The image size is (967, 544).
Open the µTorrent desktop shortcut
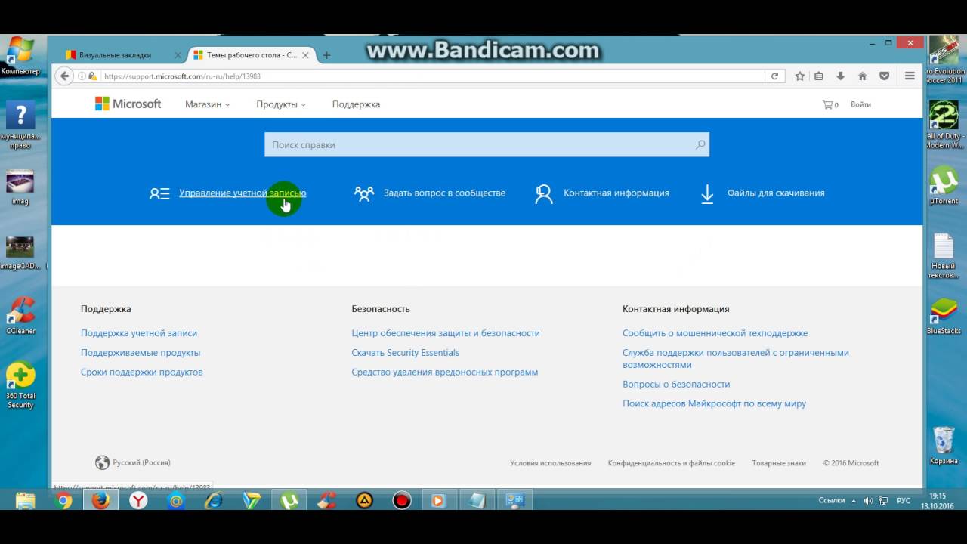click(x=944, y=185)
